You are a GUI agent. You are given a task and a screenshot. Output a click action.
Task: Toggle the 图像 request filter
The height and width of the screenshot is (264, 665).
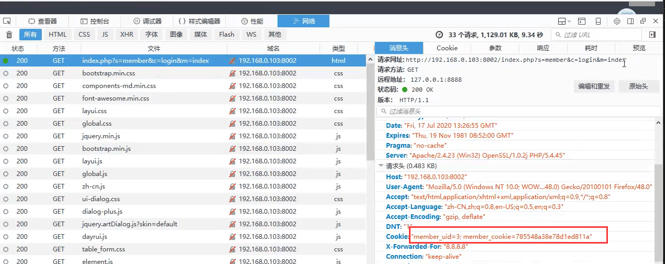click(176, 35)
